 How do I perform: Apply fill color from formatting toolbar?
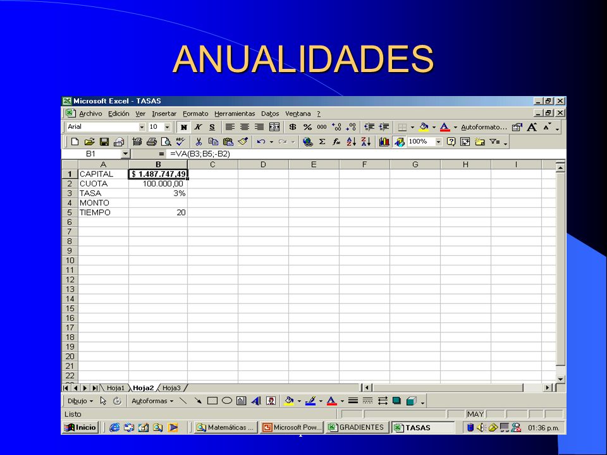click(424, 127)
